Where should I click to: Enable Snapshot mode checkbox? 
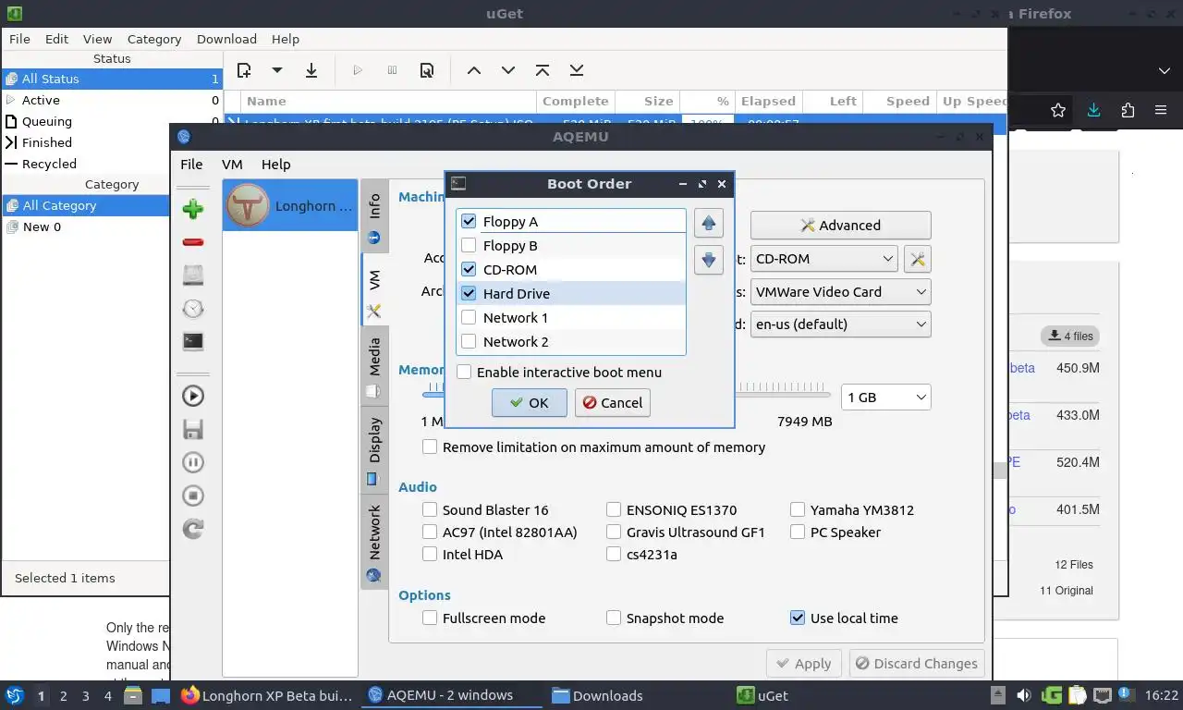point(614,618)
